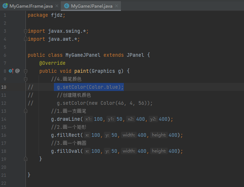Click g.setColor(new Color(46, 4, 56)); line
This screenshot has width=244, height=187.
105,103
